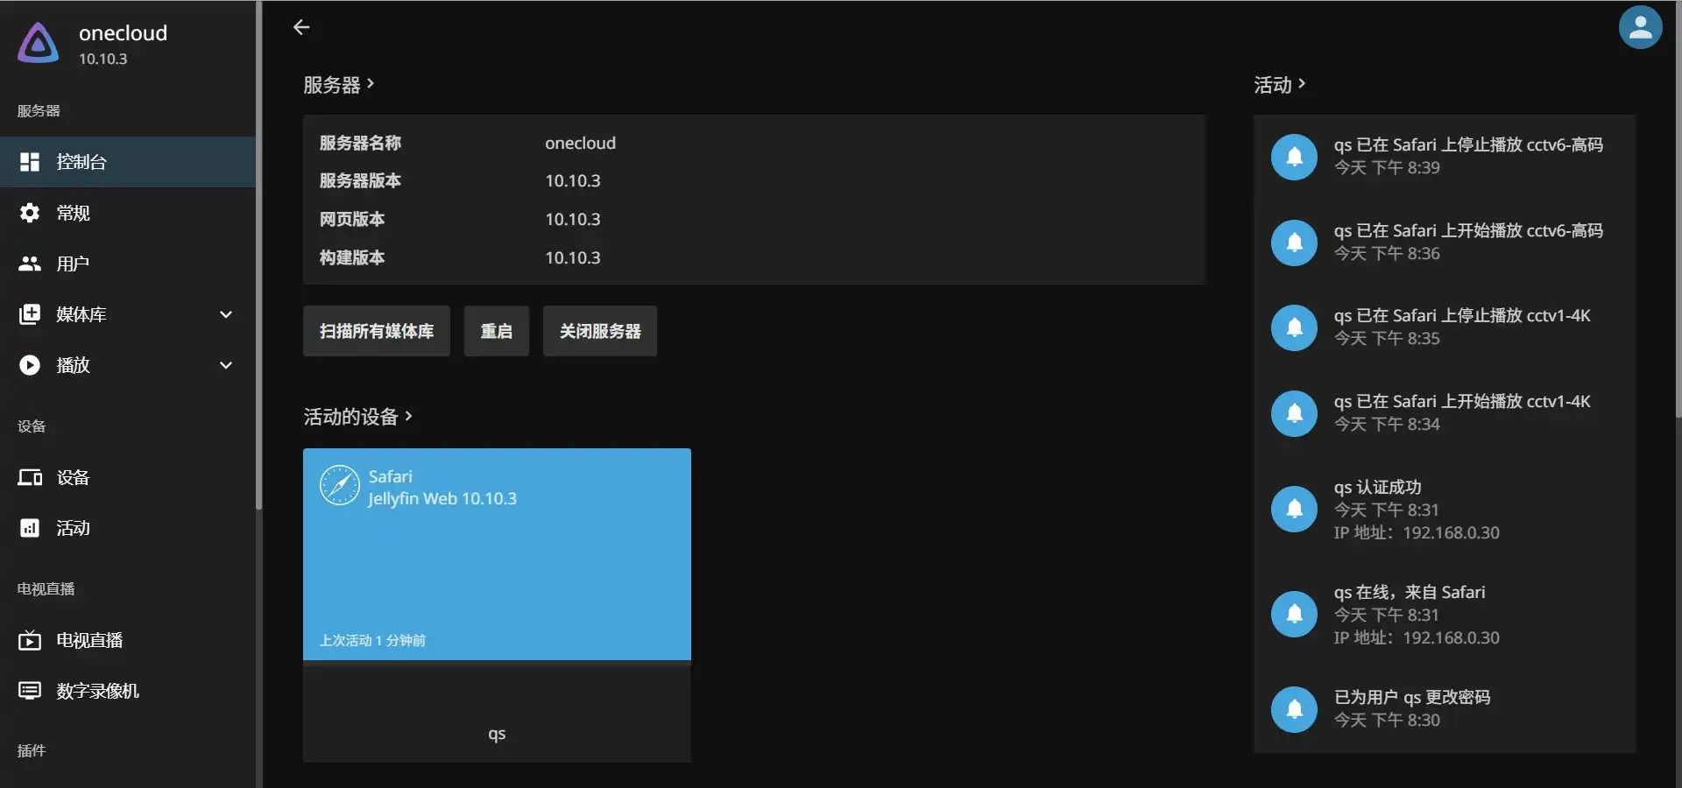Click the bell icon for qs 认证成功
Screen dimensions: 1682x788
(x=1294, y=509)
